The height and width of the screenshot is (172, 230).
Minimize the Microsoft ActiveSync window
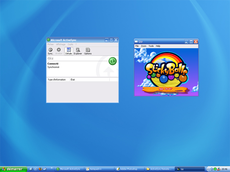tap(107, 40)
